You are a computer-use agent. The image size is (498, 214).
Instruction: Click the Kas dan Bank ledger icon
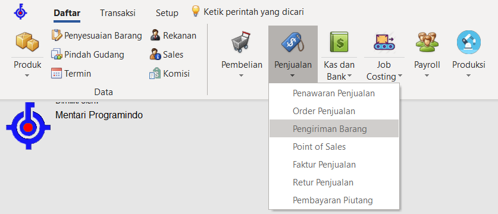[339, 42]
